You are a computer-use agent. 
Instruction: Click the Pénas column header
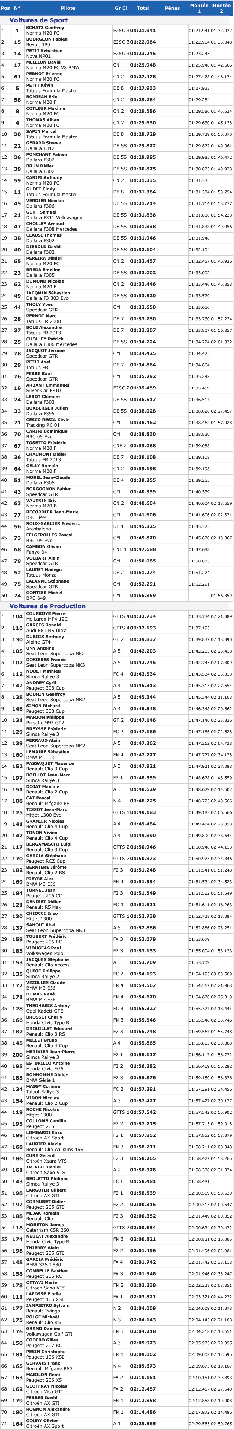pos(172,8)
